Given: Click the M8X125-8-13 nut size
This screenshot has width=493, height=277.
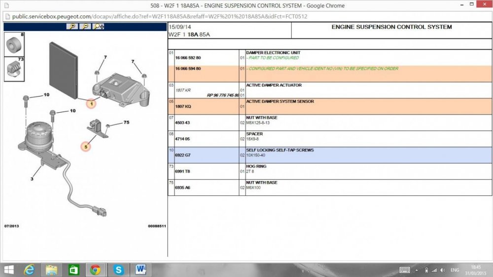Looking at the screenshot, I should (x=258, y=123).
